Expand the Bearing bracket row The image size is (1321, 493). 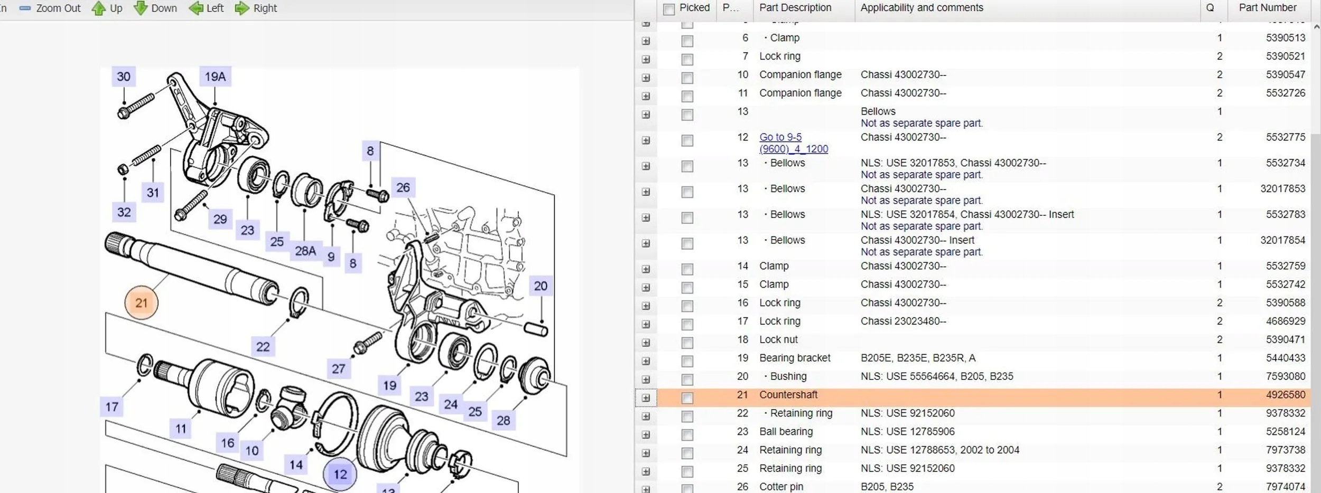click(646, 361)
